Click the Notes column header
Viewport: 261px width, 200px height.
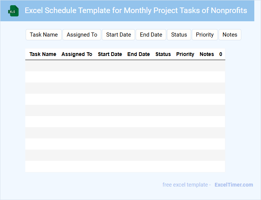207,54
